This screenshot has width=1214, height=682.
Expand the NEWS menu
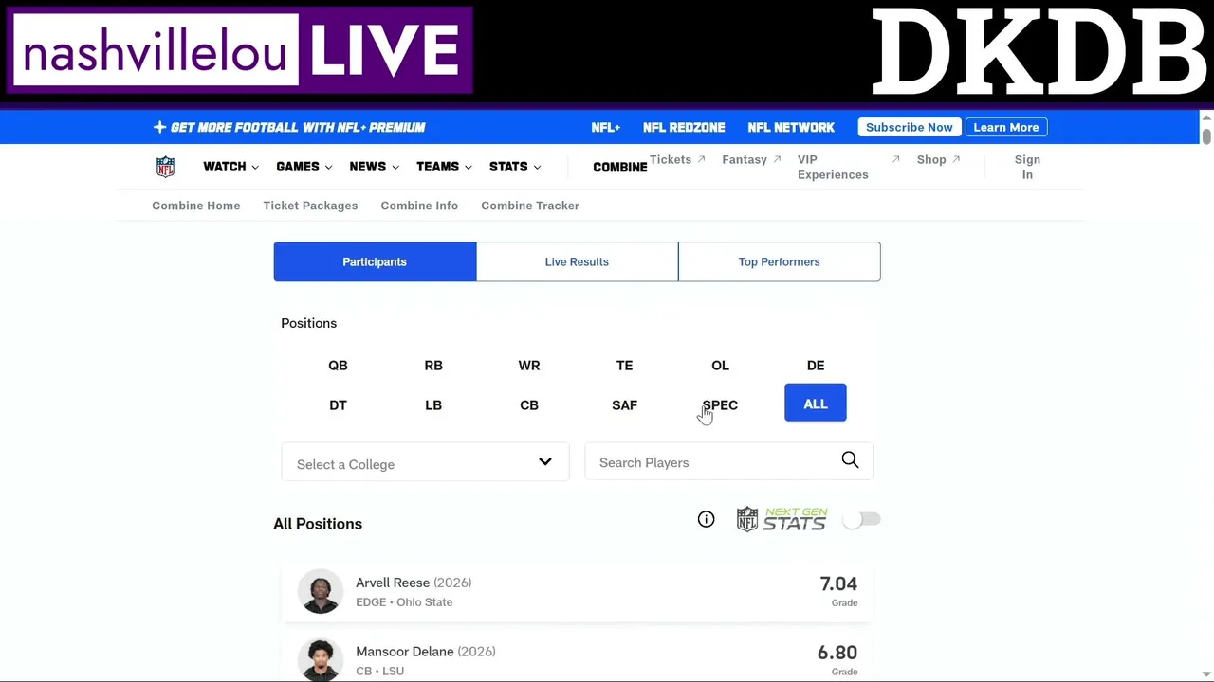click(x=374, y=167)
